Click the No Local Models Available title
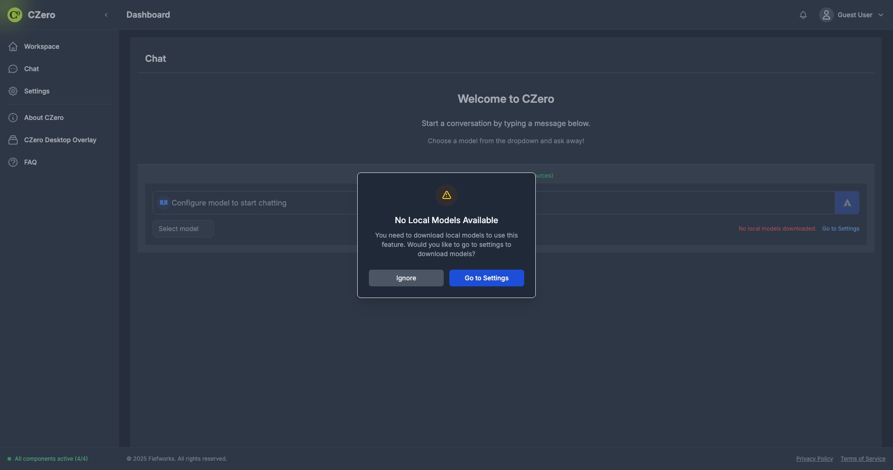893x470 pixels. pos(446,220)
